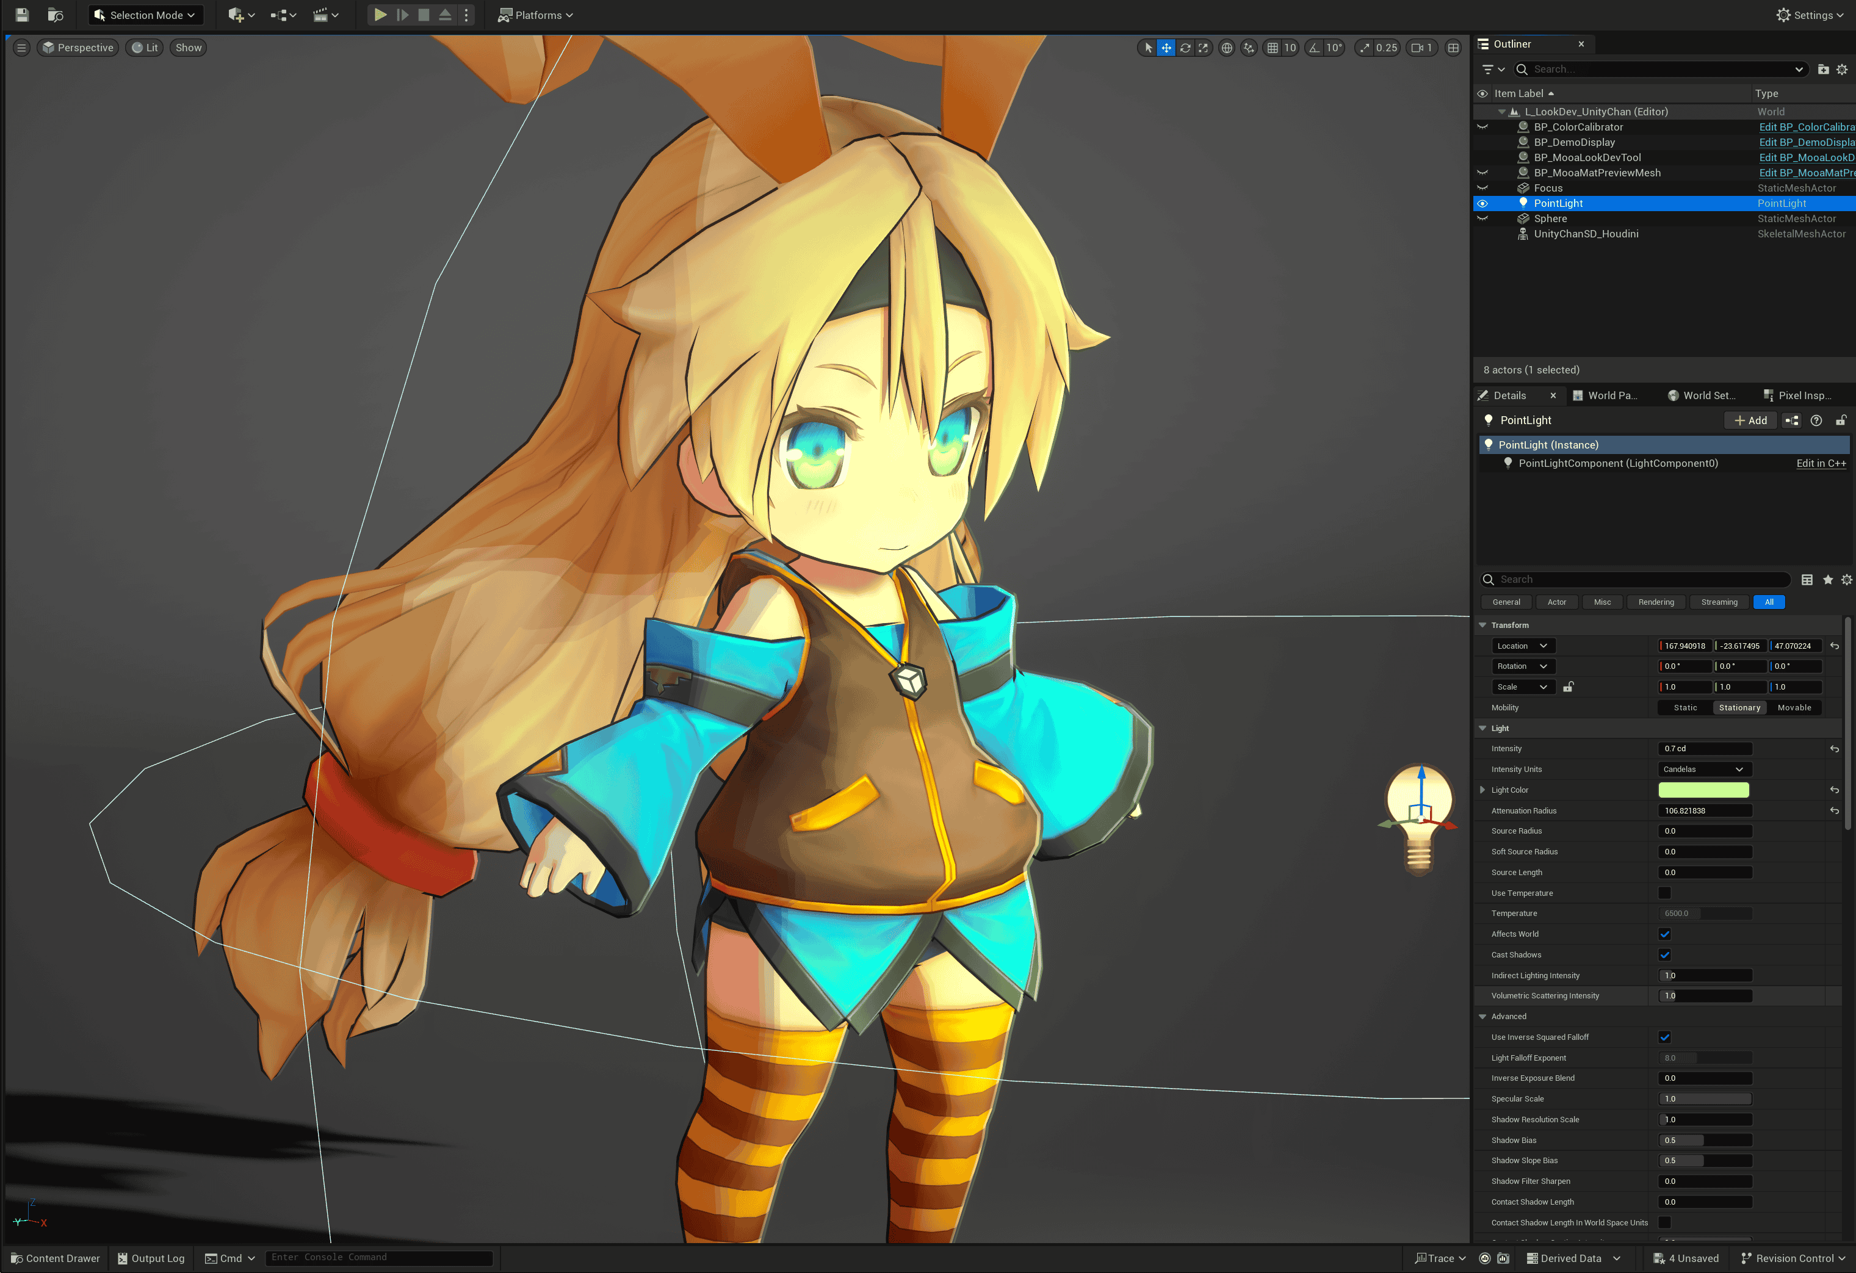Select the Actor filter tab
Screen dimensions: 1856x1273
tap(1556, 602)
